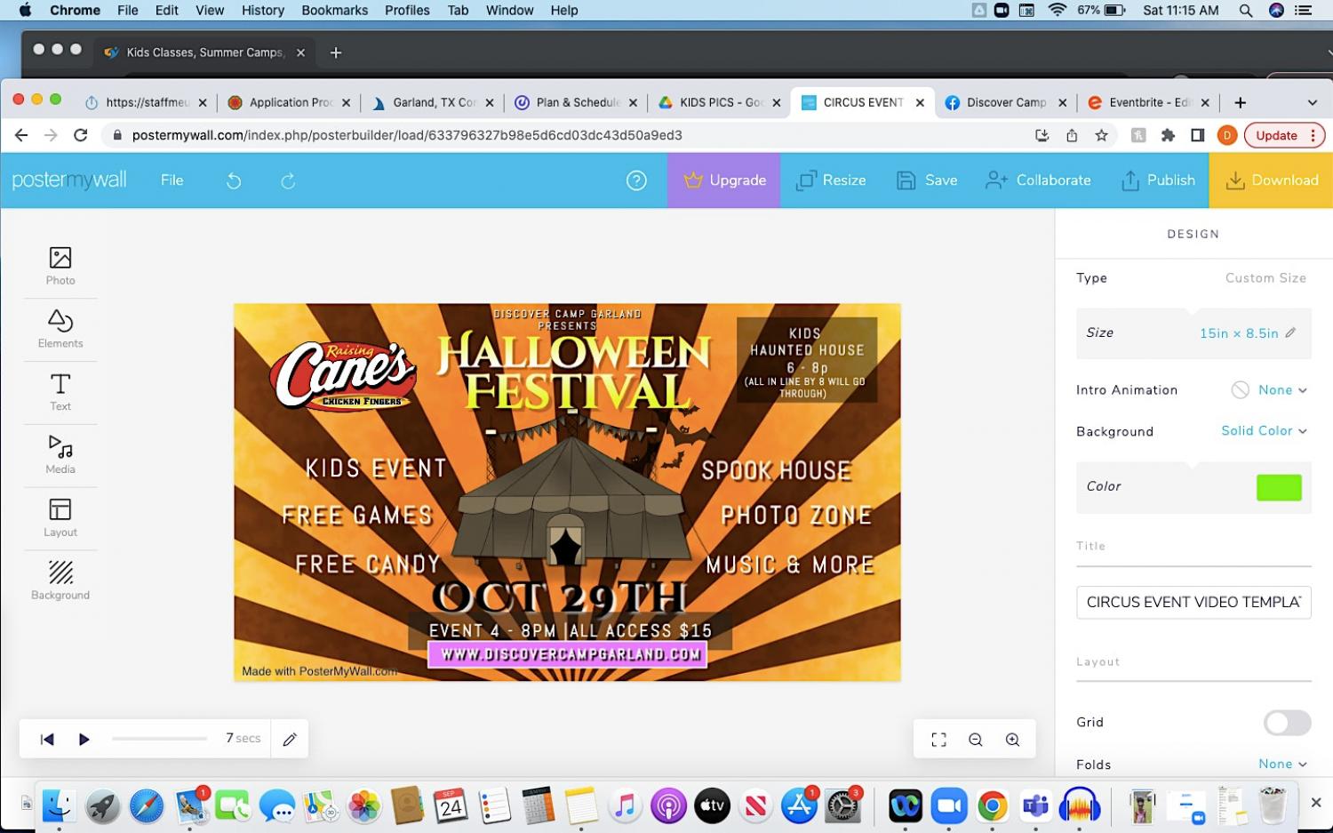Open the Folds None dropdown
Viewport: 1333px width, 833px height.
point(1283,764)
